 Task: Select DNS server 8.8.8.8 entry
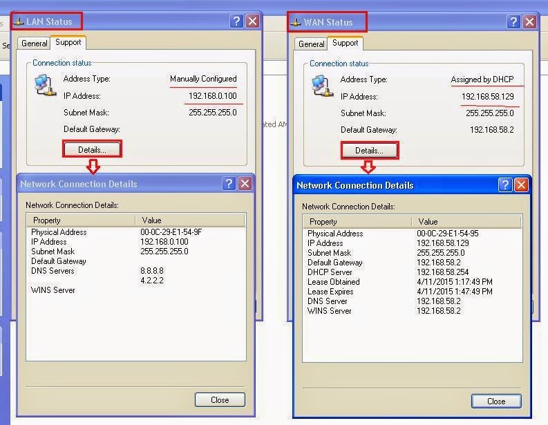(x=152, y=271)
